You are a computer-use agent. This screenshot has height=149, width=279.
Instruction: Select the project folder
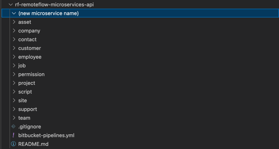click(x=27, y=83)
